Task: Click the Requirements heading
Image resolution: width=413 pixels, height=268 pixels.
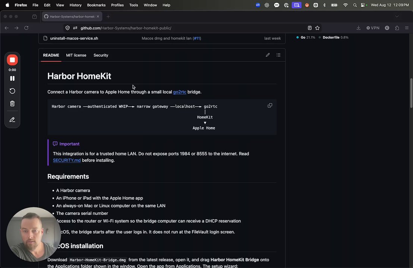Action: [68, 176]
